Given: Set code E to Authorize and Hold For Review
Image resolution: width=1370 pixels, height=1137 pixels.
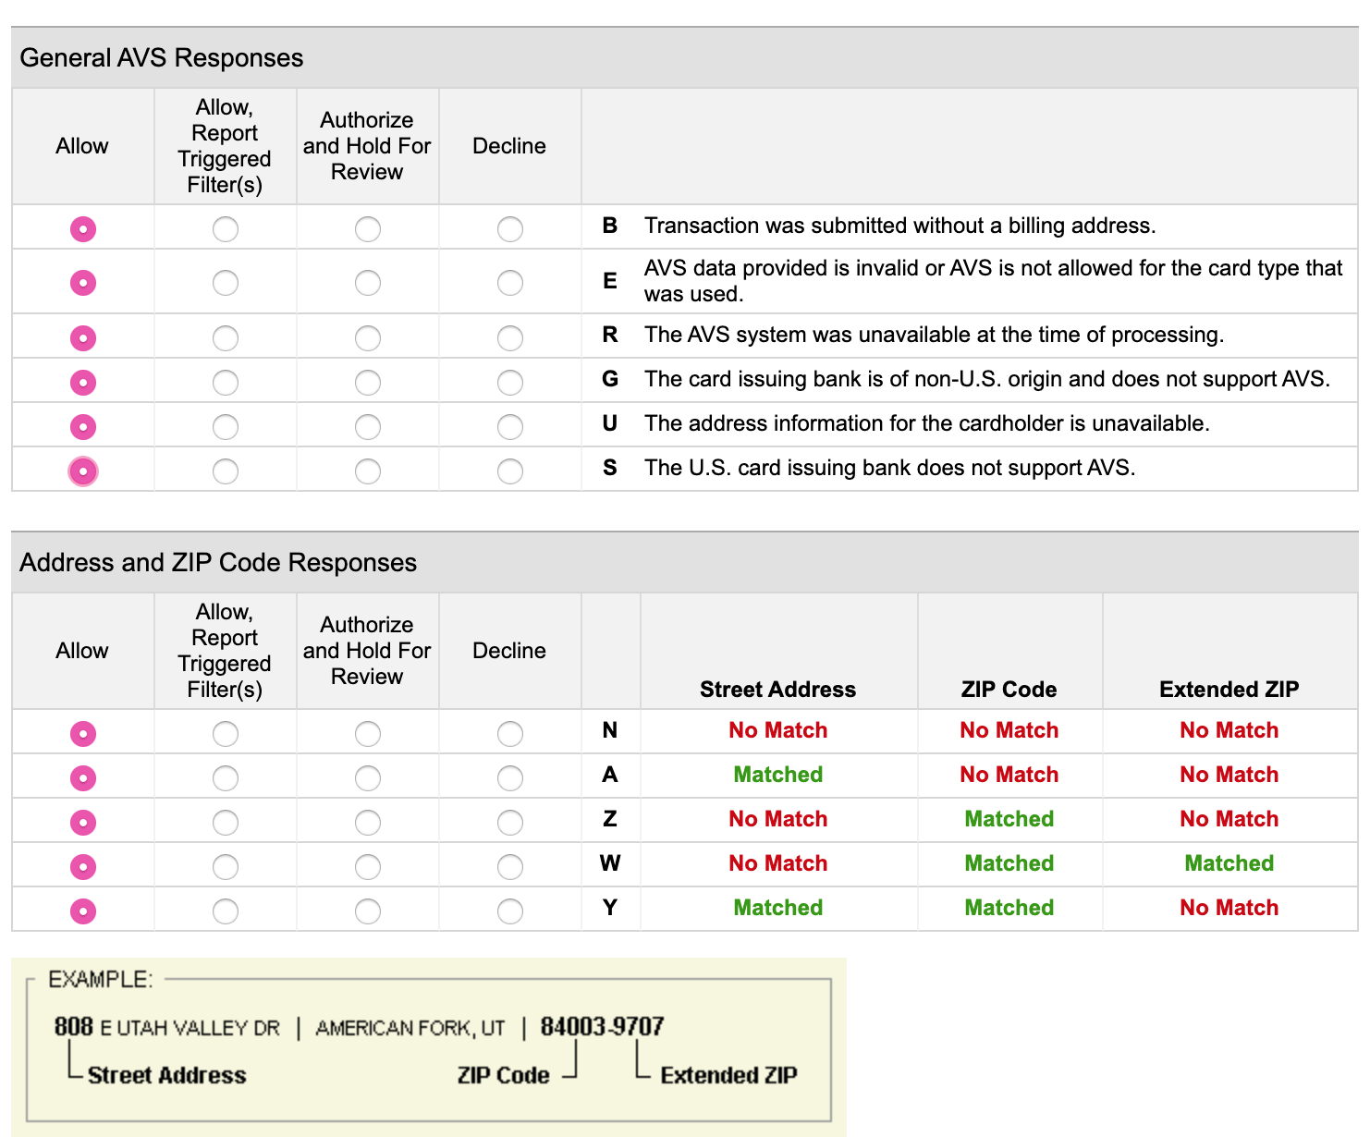Looking at the screenshot, I should click(367, 282).
